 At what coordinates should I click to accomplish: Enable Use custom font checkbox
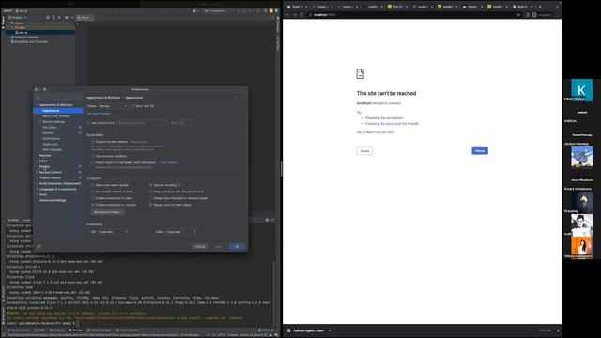click(88, 123)
